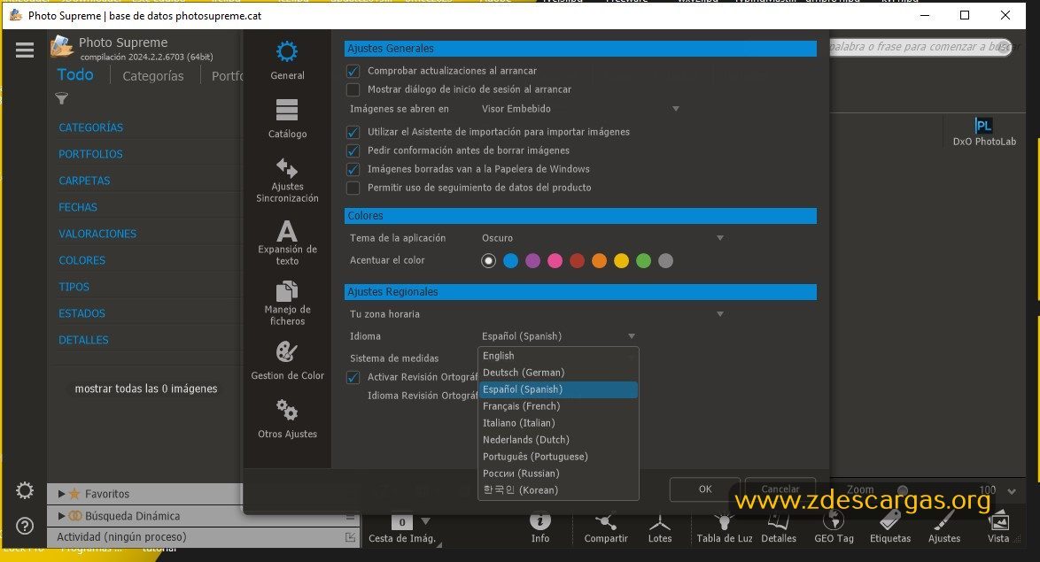Image resolution: width=1040 pixels, height=562 pixels.
Task: Pick the pink accent color
Action: [x=555, y=260]
